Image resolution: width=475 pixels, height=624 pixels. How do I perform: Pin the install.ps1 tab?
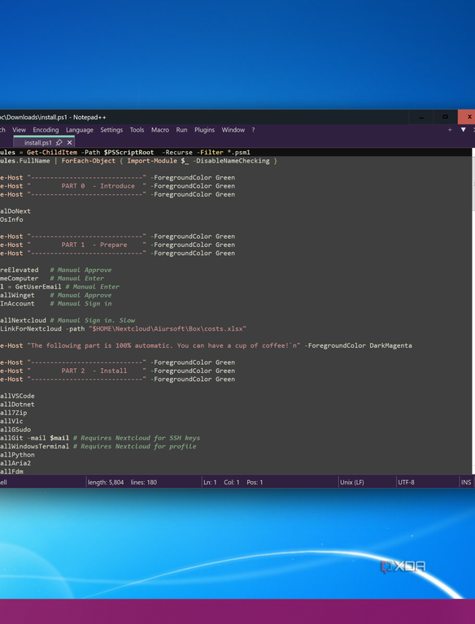[x=59, y=142]
